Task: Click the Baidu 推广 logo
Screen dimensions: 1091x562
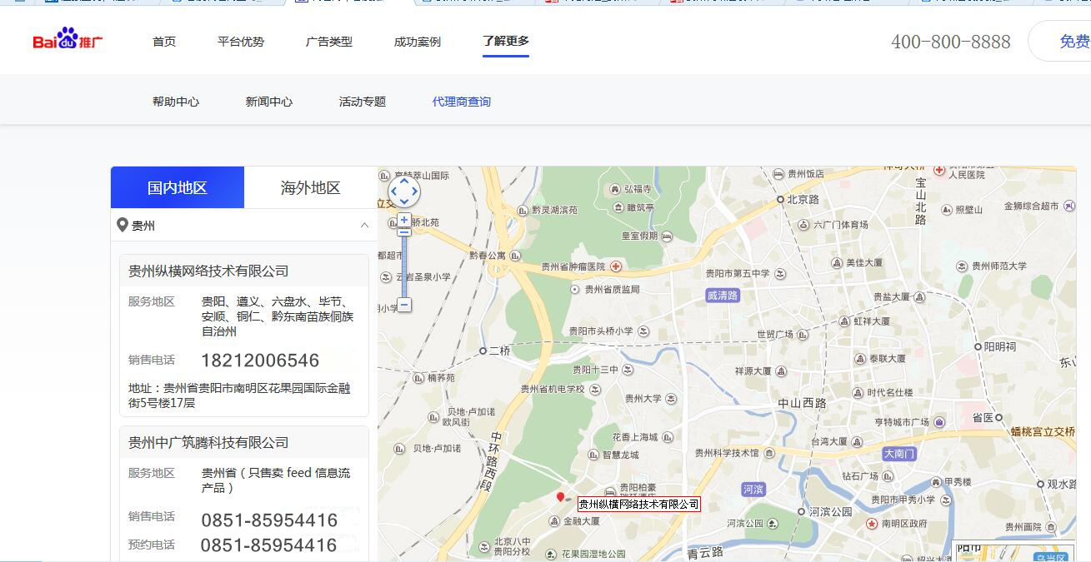Action: click(68, 39)
